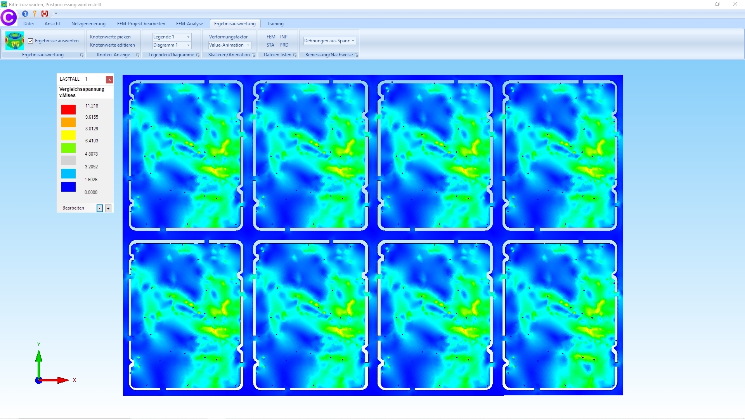Toggle the Ergebnisse auswerten checkbox
This screenshot has width=745, height=419.
click(31, 41)
